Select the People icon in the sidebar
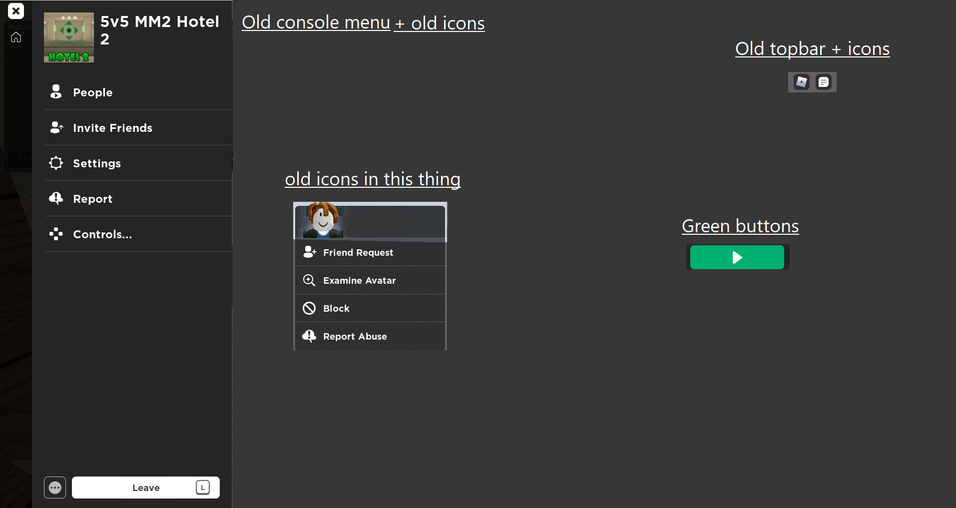This screenshot has width=956, height=508. (55, 92)
